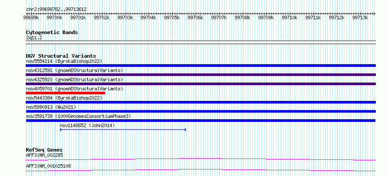This screenshot has width=388, height=176.
Task: Select the red nsv4059701 variant bar
Action: [65, 93]
